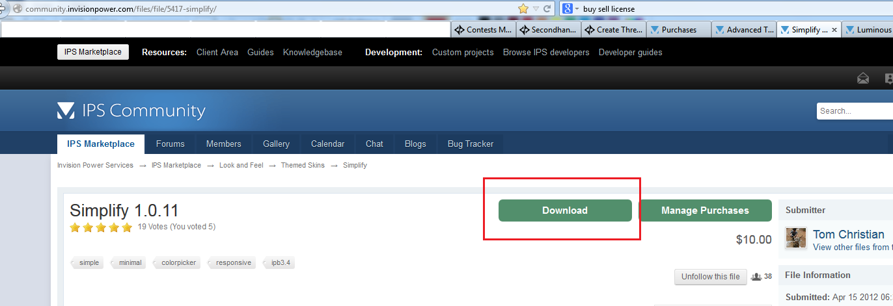893x306 pixels.
Task: Go to Look and Feel breadcrumb
Action: coord(241,166)
